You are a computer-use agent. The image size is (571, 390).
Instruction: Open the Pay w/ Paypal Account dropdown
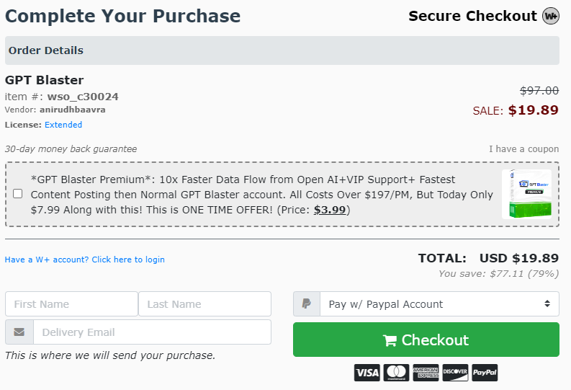439,303
